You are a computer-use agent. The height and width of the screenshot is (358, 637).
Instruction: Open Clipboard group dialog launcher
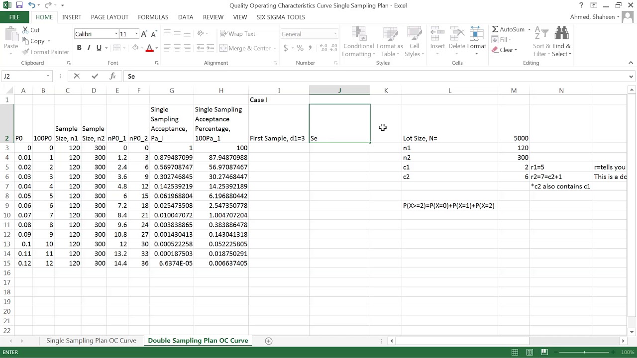tap(69, 63)
